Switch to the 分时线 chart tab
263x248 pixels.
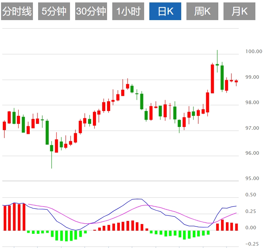(17, 11)
